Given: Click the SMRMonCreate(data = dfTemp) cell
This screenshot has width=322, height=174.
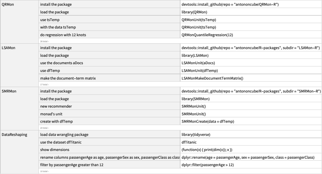Looking at the screenshot, I should pos(208,121).
